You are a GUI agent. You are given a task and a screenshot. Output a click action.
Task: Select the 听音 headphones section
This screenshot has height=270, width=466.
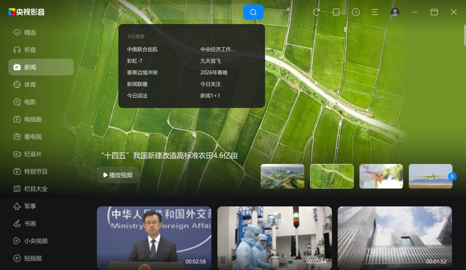(x=30, y=50)
